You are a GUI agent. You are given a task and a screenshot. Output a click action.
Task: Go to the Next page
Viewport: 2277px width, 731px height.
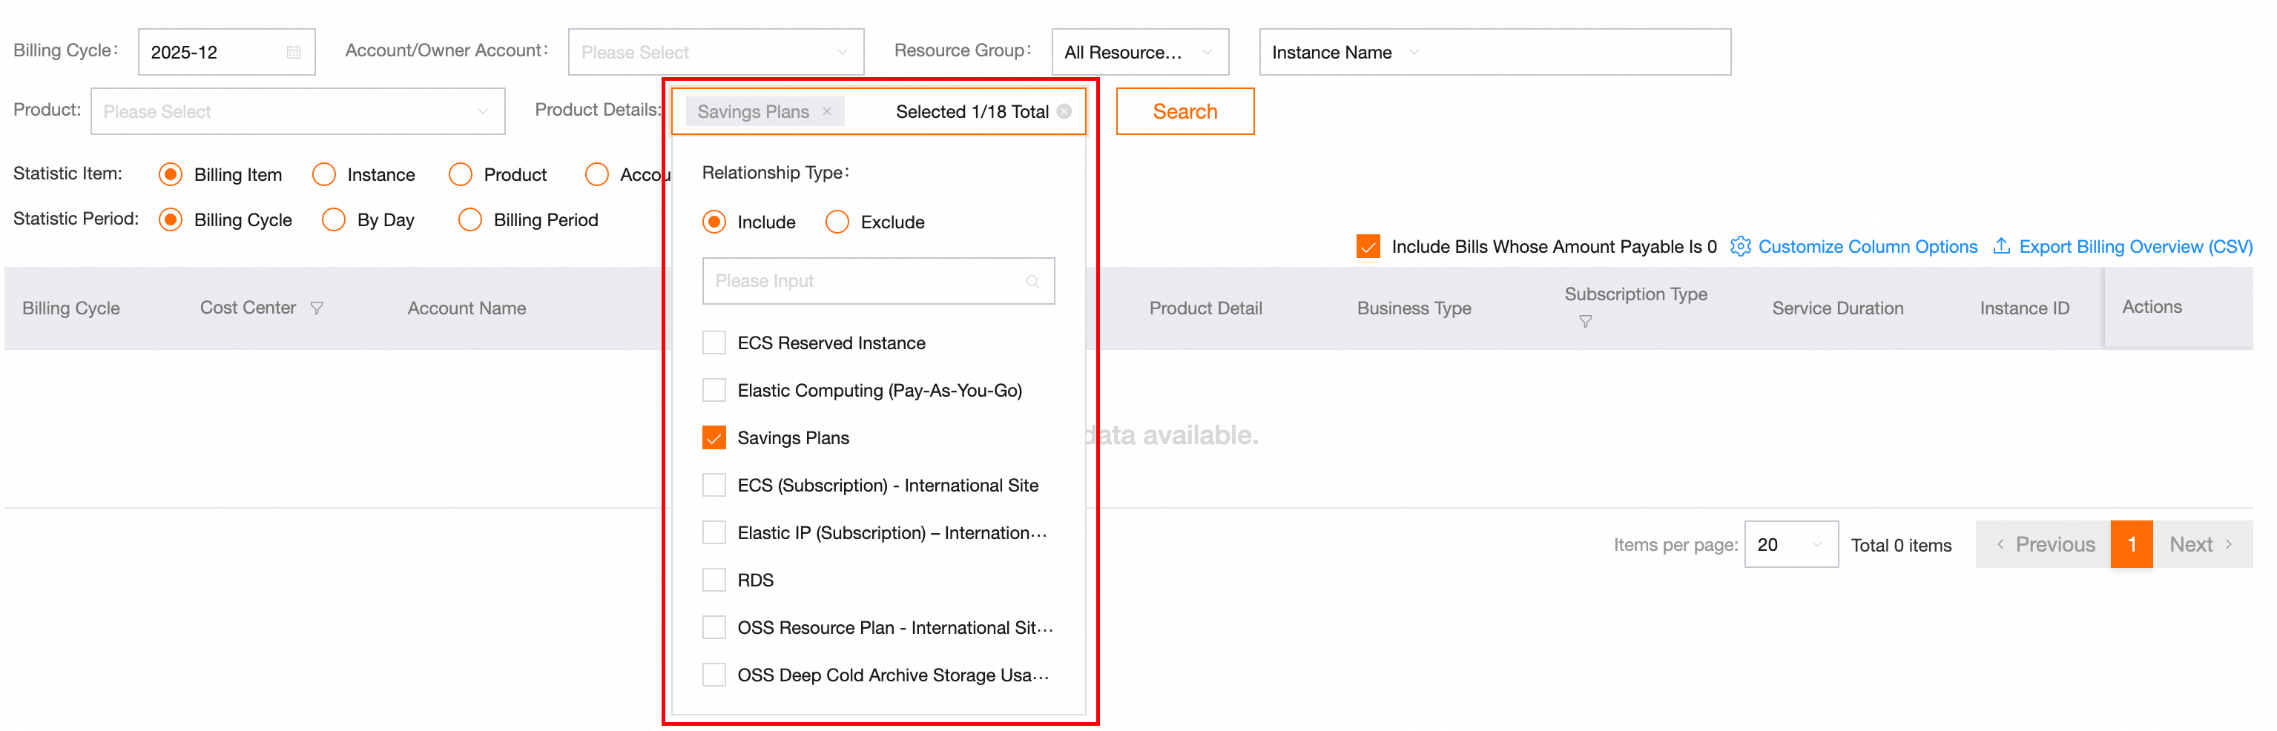[x=2200, y=544]
